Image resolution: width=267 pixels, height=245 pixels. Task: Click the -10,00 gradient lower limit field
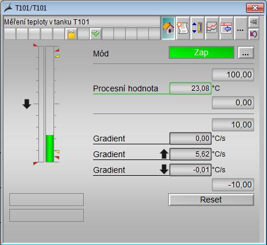tap(233, 184)
